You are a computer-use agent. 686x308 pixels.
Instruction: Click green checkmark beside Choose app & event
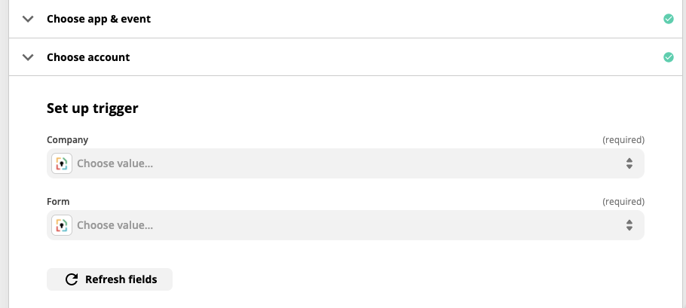click(668, 19)
